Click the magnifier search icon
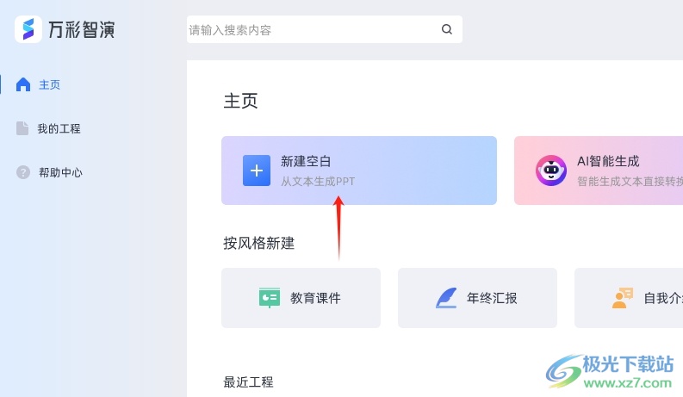This screenshot has height=397, width=683. click(x=446, y=29)
